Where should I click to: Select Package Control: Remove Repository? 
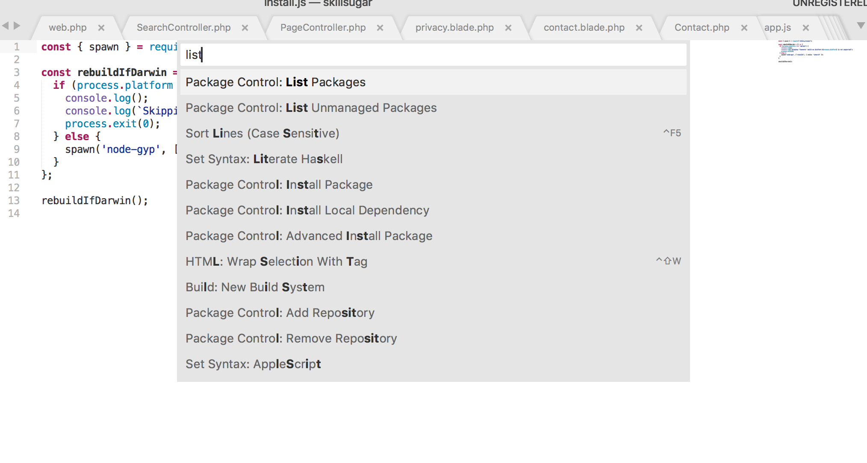[433, 338]
